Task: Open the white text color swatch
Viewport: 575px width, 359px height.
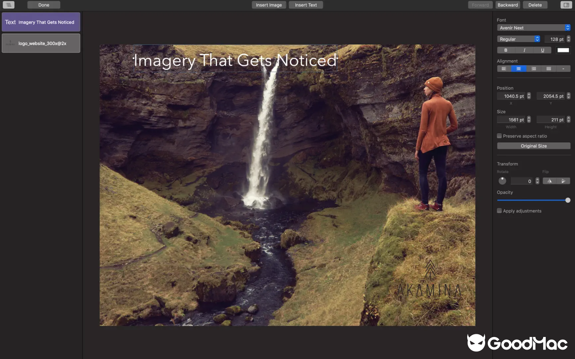Action: pyautogui.click(x=563, y=50)
